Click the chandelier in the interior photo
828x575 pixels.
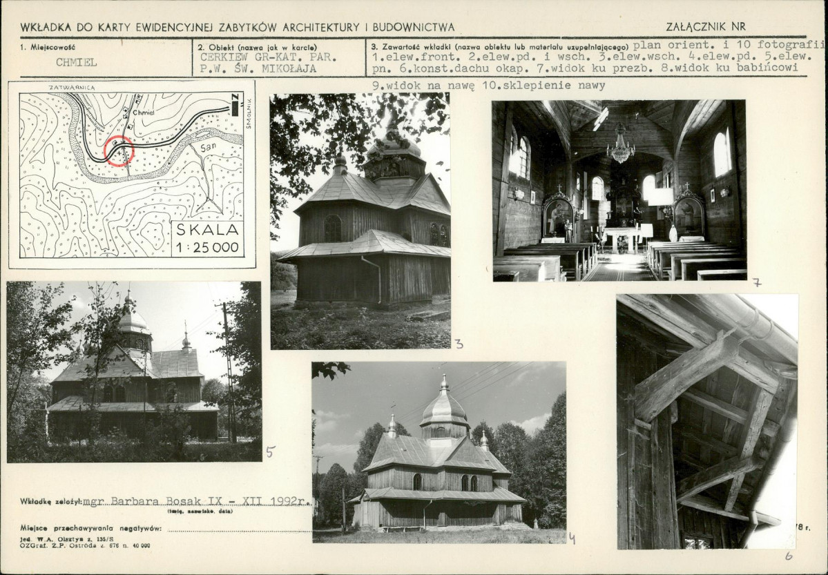pyautogui.click(x=620, y=149)
